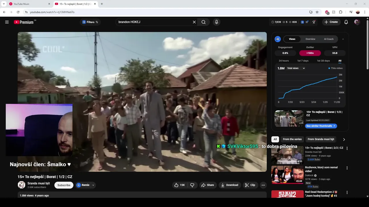Go back in browser history
369x207 pixels.
coord(4,12)
